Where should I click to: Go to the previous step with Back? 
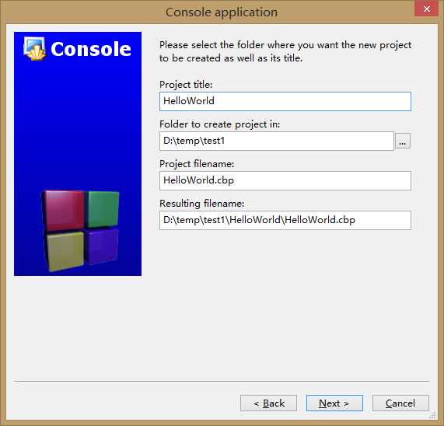268,403
